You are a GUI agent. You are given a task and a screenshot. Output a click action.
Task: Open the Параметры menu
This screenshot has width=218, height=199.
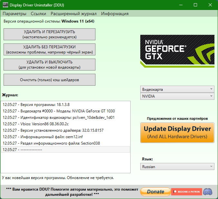coord(15,14)
